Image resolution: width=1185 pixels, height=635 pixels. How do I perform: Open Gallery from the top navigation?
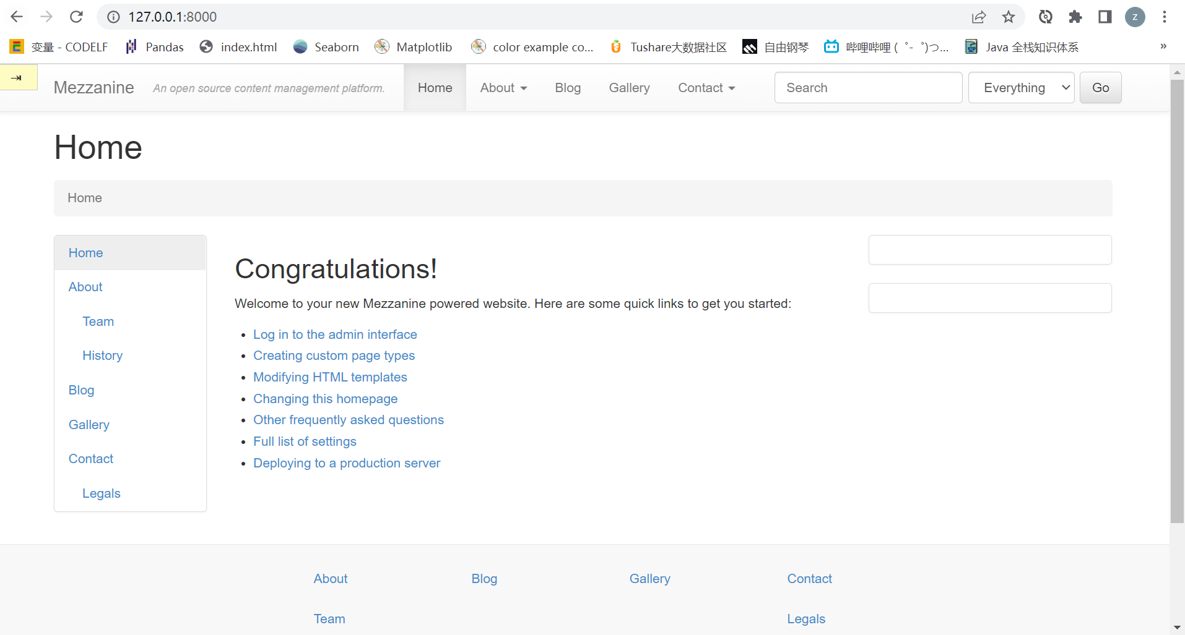[629, 88]
